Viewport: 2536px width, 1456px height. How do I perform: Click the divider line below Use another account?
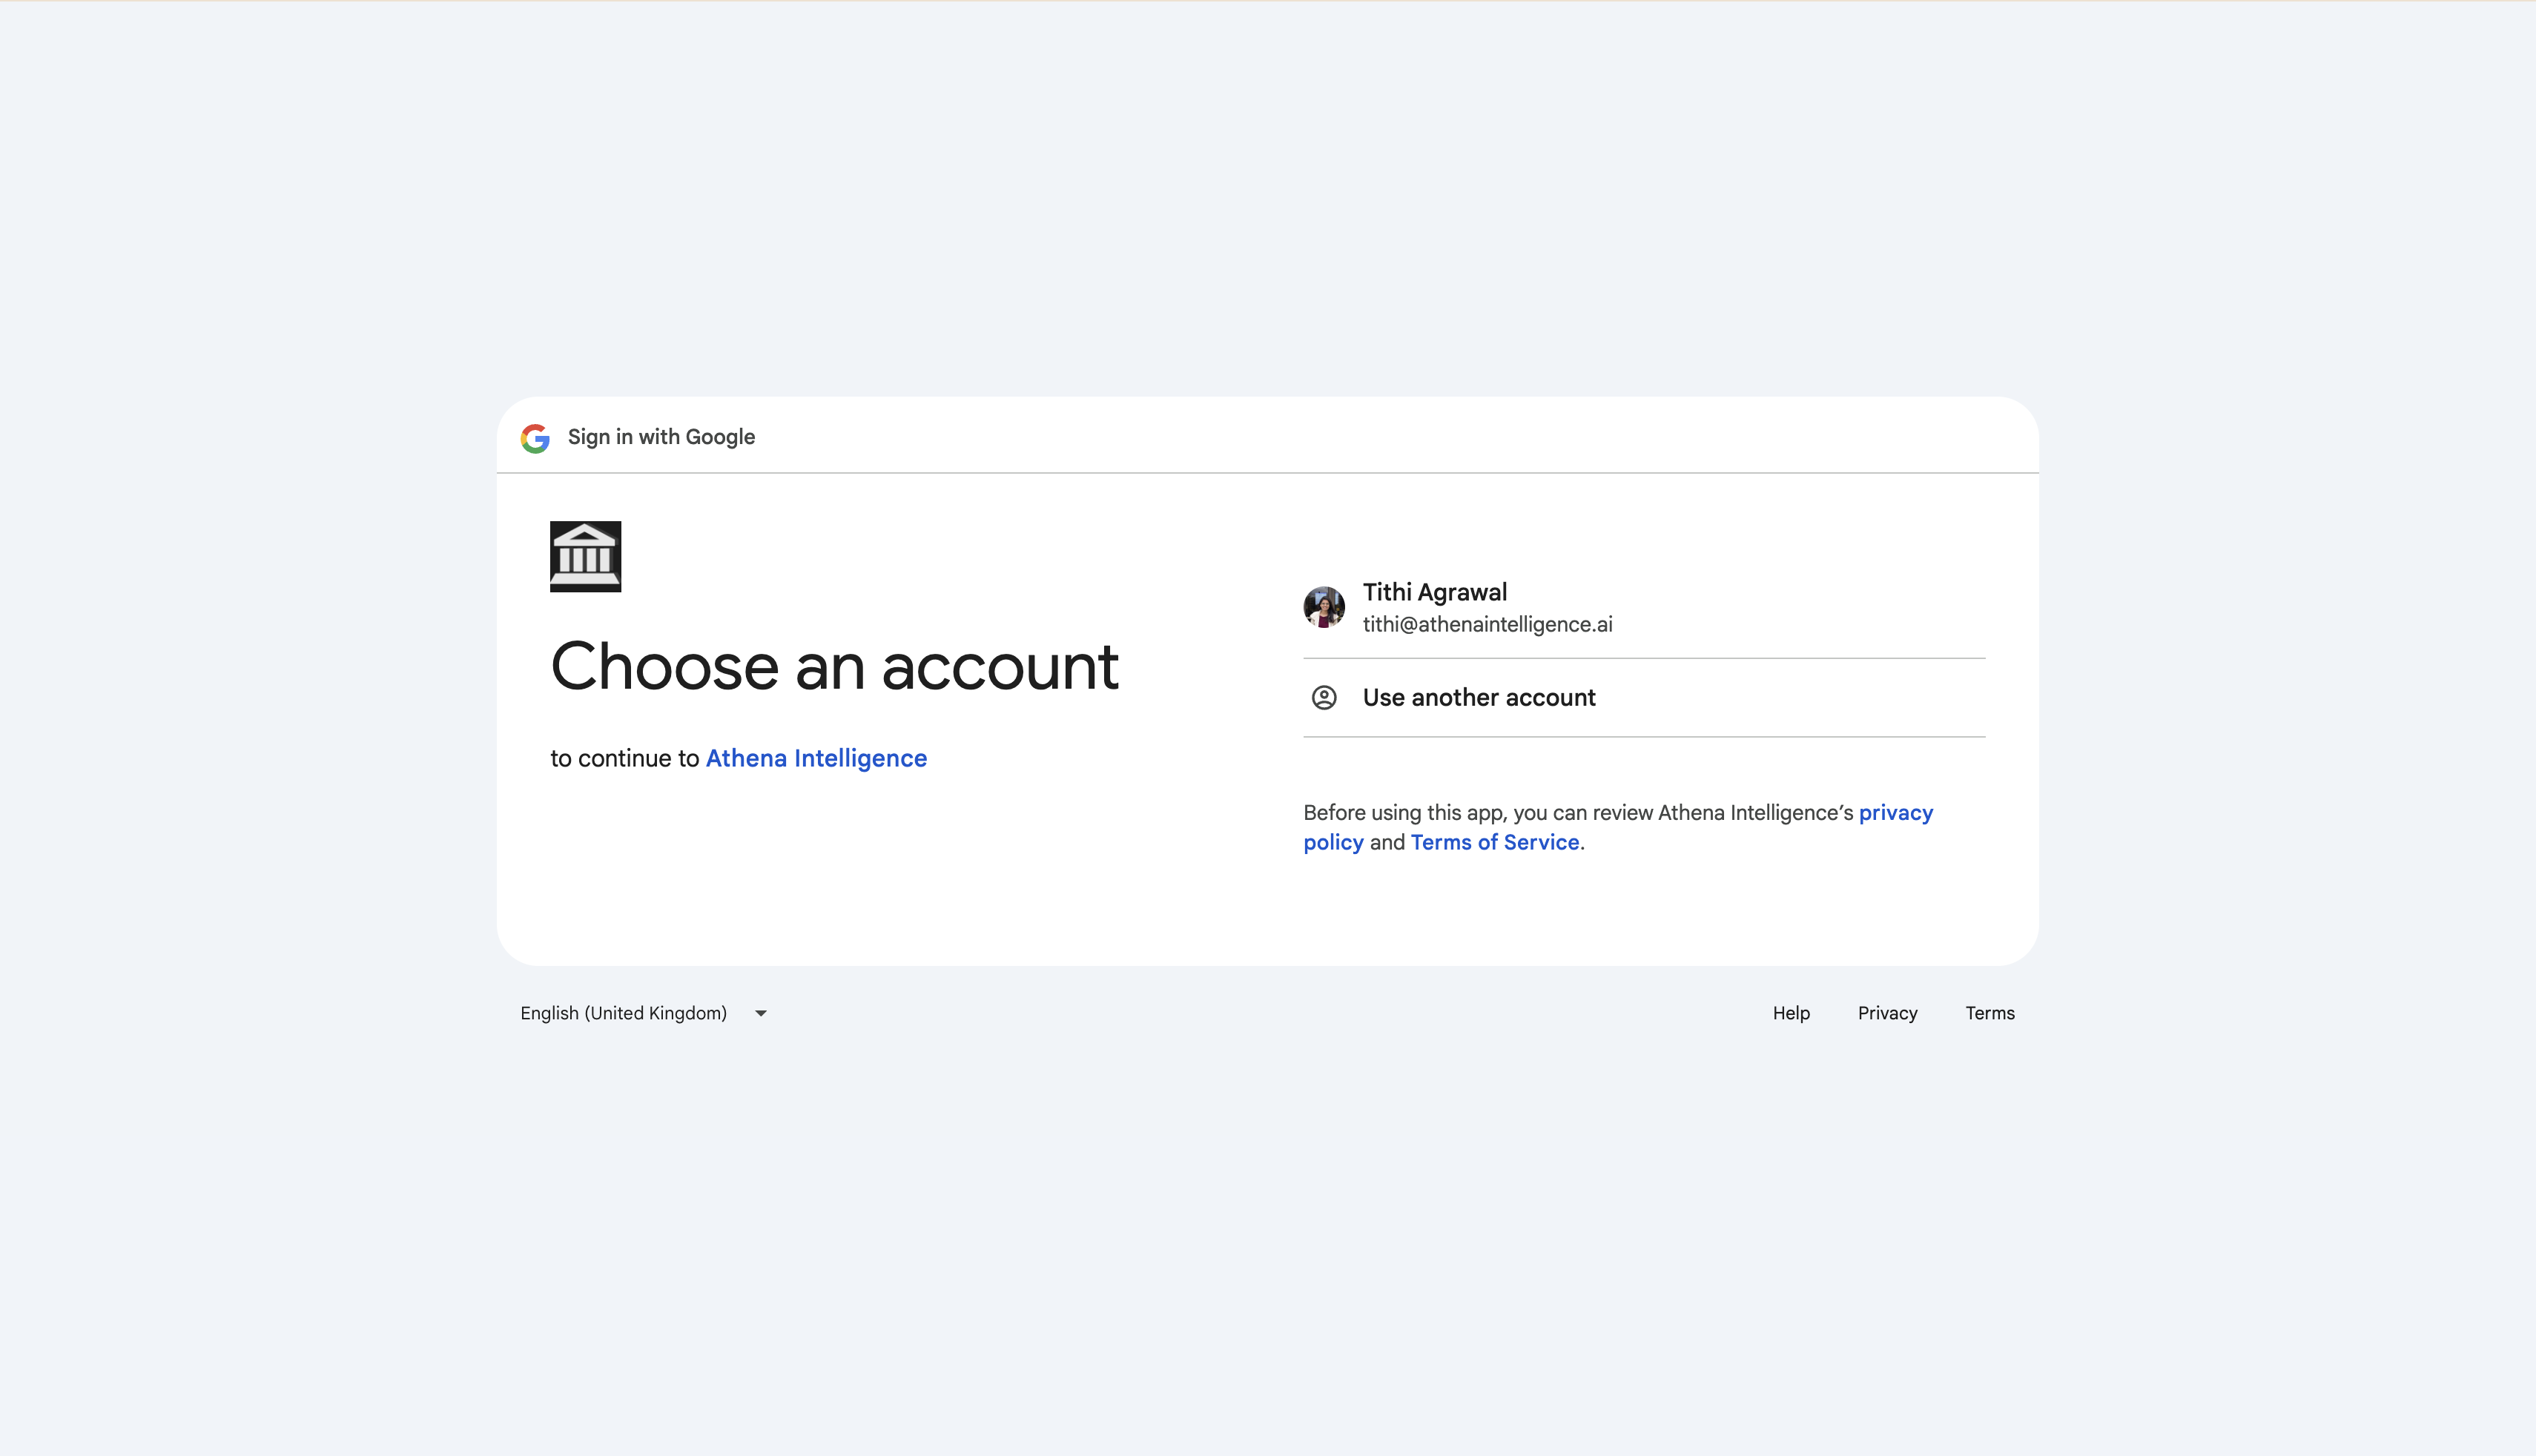click(1643, 737)
